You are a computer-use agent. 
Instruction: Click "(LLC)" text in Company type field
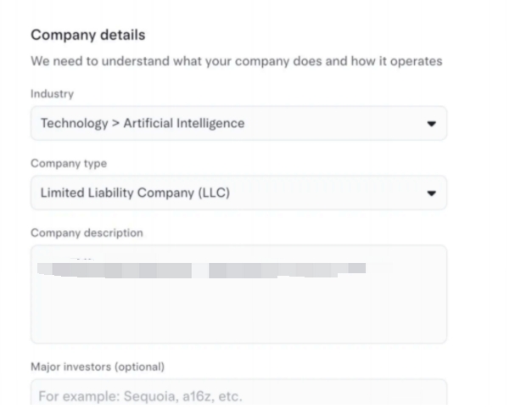[214, 193]
